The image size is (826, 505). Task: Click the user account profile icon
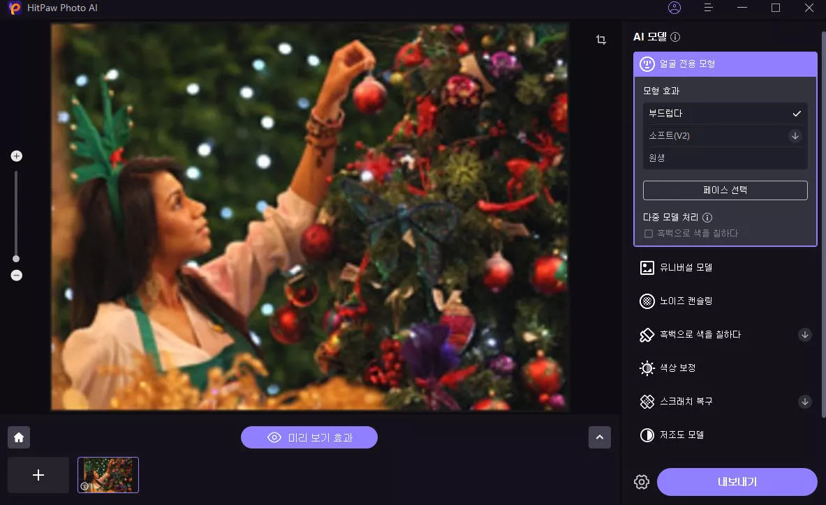[674, 8]
